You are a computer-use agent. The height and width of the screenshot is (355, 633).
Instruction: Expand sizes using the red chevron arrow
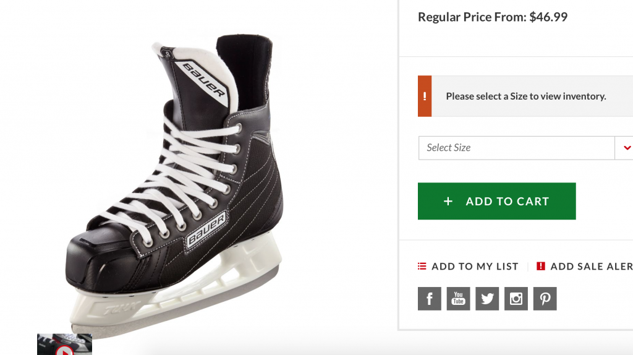click(626, 148)
